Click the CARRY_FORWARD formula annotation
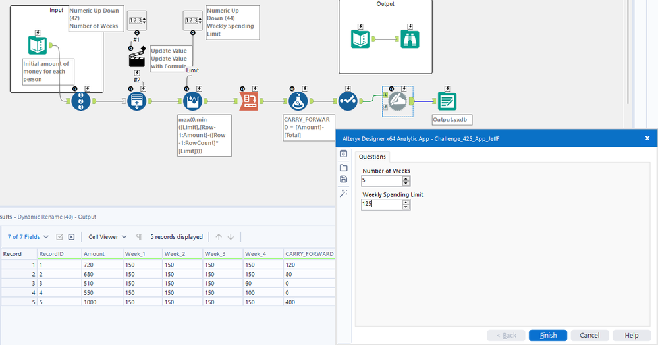 pyautogui.click(x=309, y=127)
